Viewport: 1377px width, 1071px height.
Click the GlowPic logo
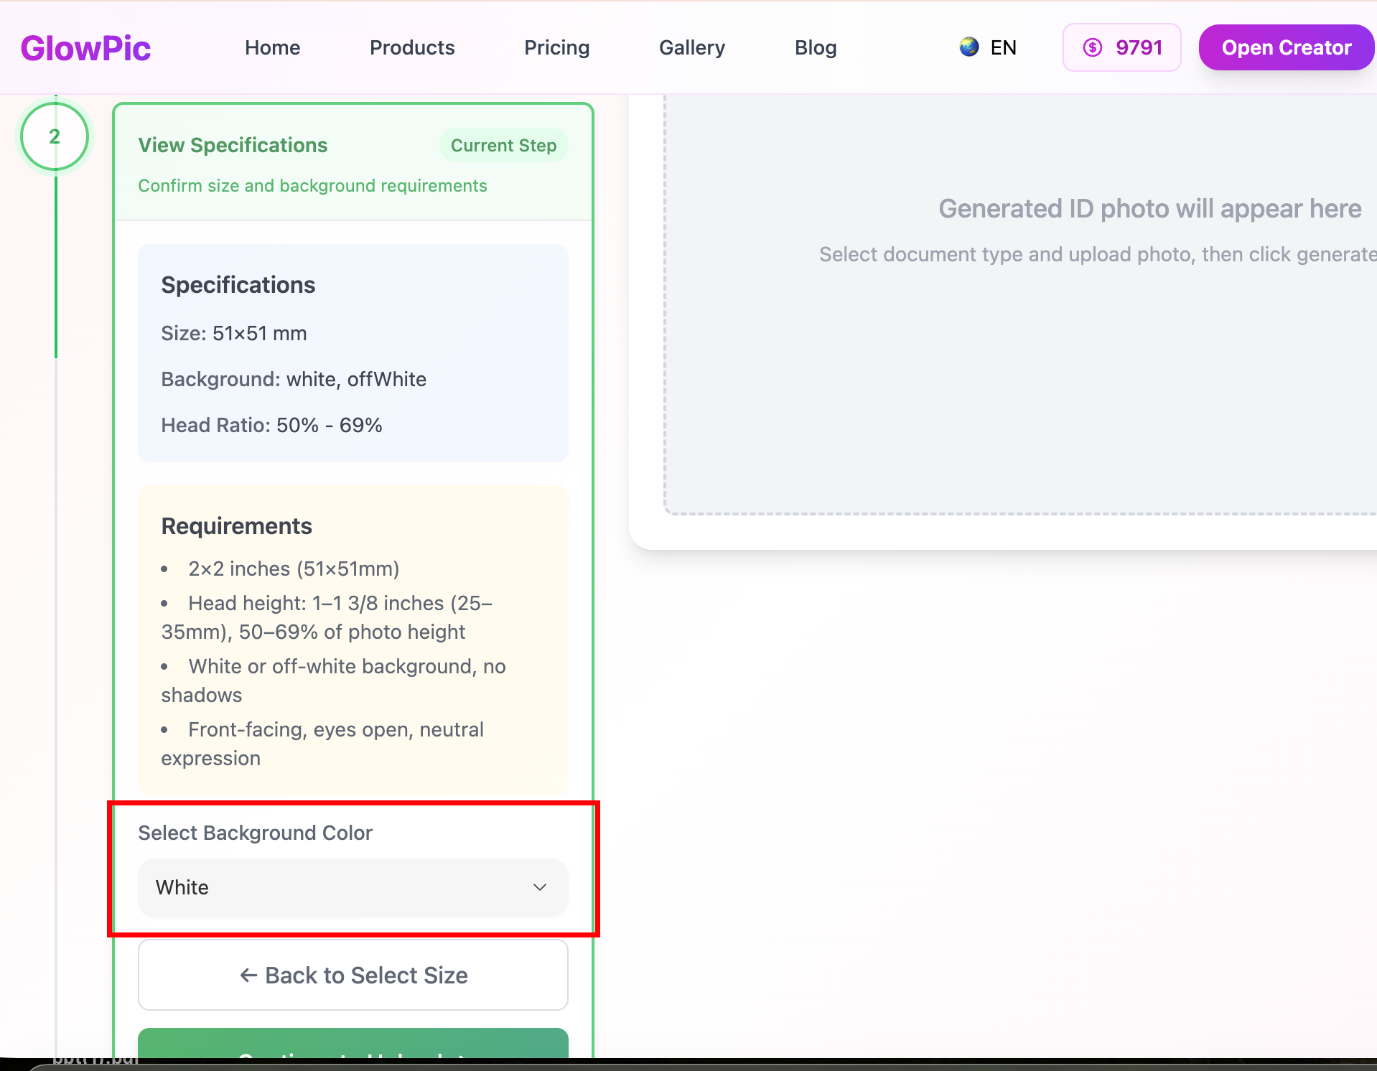tap(85, 47)
